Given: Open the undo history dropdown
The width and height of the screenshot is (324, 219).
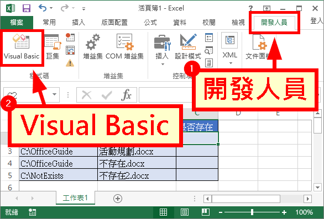Looking at the screenshot, I should (x=51, y=8).
